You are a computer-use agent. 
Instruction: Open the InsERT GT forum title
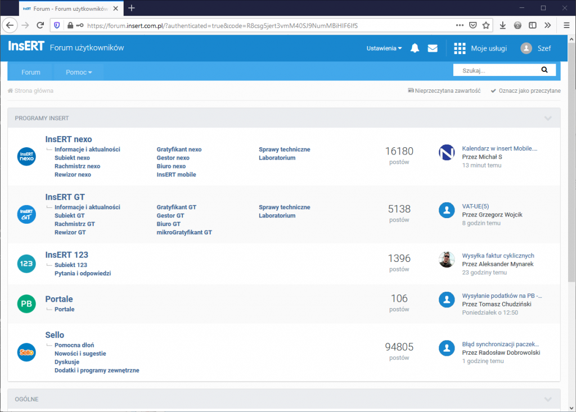click(x=65, y=197)
